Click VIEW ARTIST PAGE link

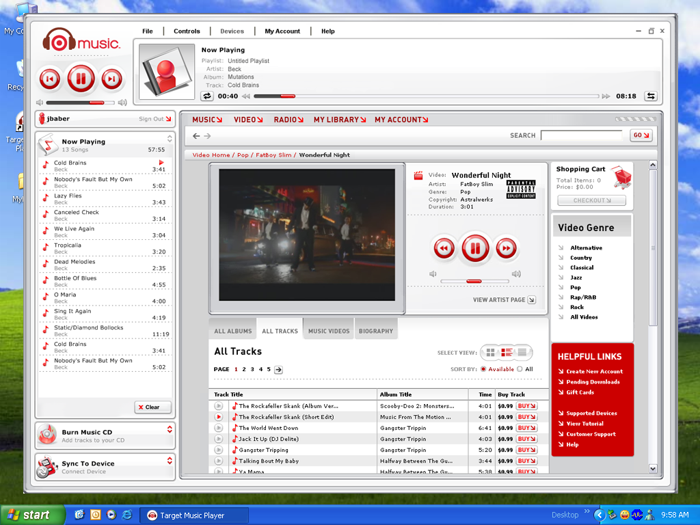(x=504, y=300)
